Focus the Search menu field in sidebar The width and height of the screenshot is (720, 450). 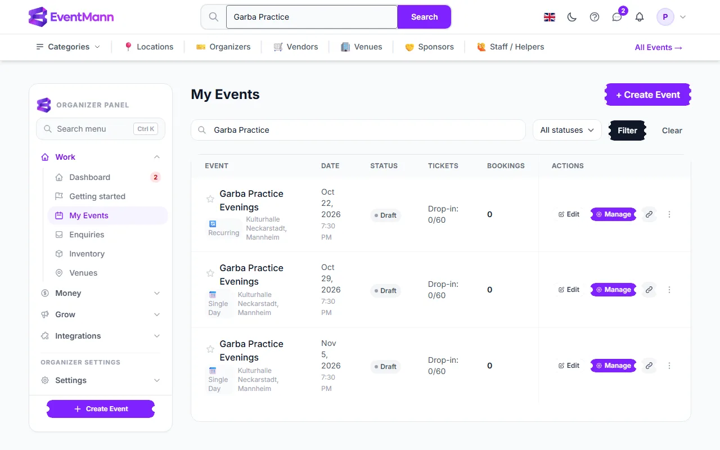point(101,129)
